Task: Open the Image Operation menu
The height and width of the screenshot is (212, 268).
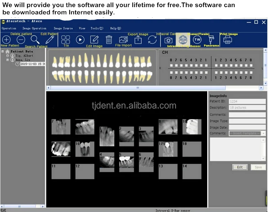Action: [x=34, y=28]
